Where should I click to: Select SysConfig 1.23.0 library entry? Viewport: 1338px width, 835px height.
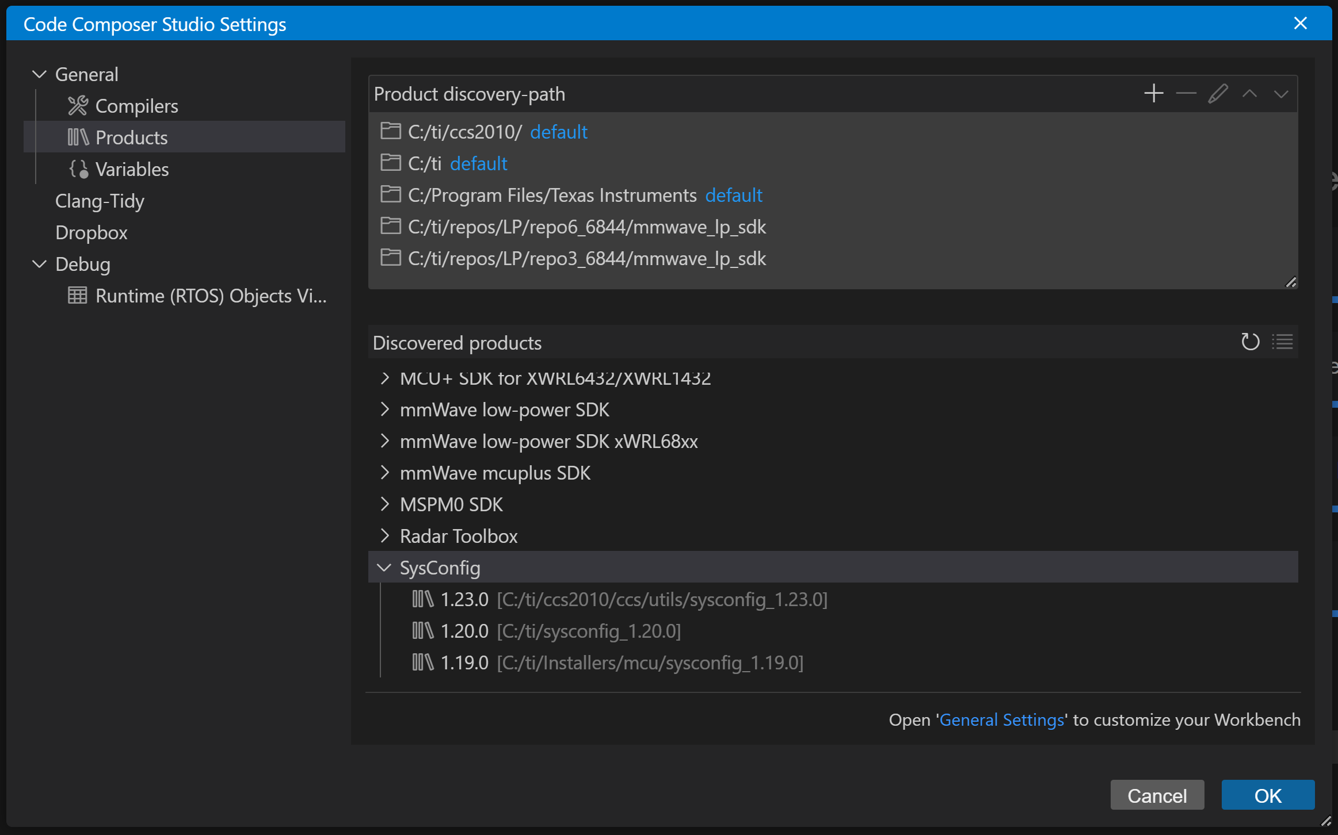(464, 599)
